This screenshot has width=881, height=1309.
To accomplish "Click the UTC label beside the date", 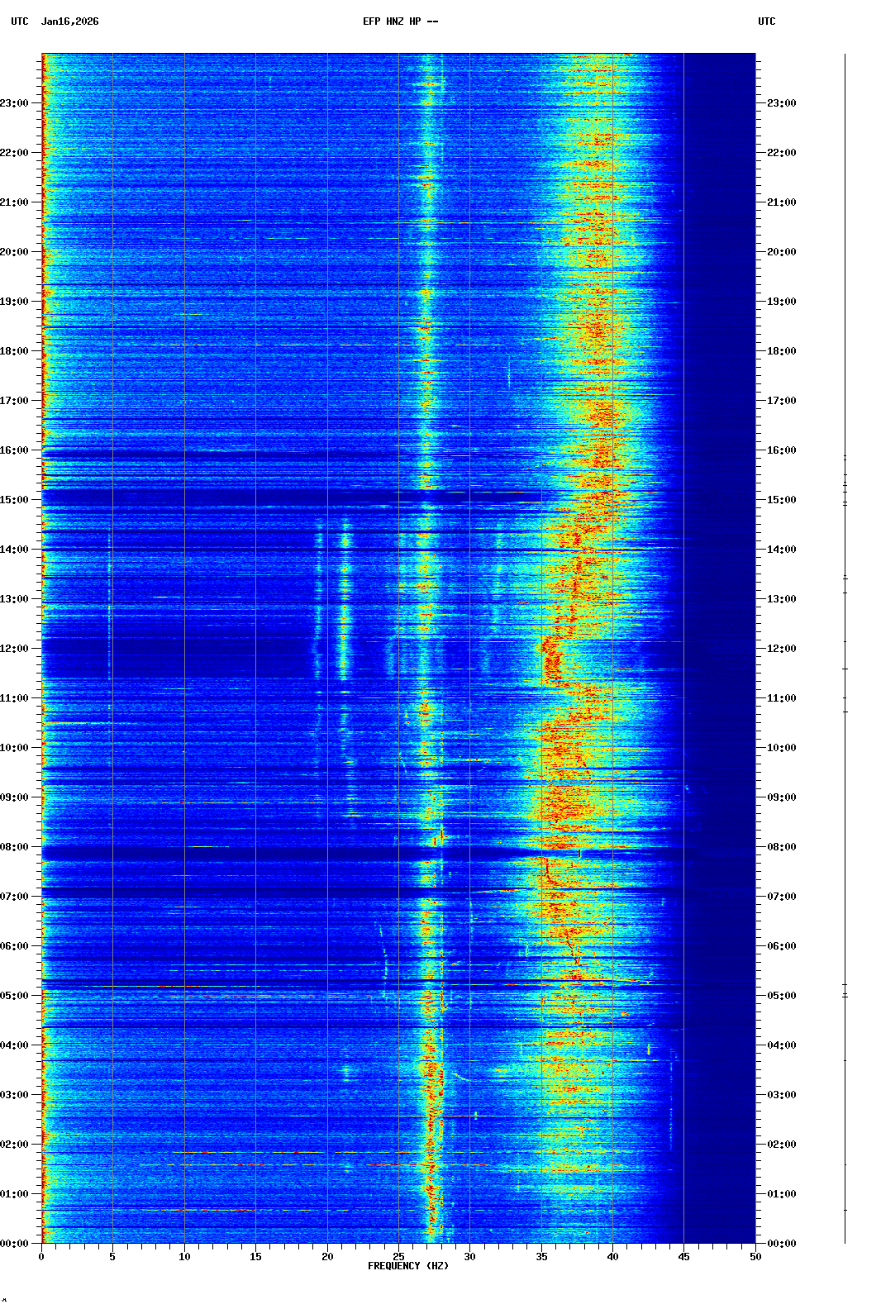I will click(x=20, y=21).
